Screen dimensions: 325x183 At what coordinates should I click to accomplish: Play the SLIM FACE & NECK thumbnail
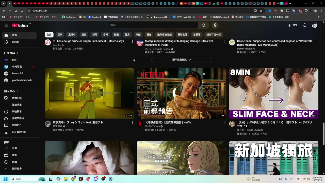(274, 93)
